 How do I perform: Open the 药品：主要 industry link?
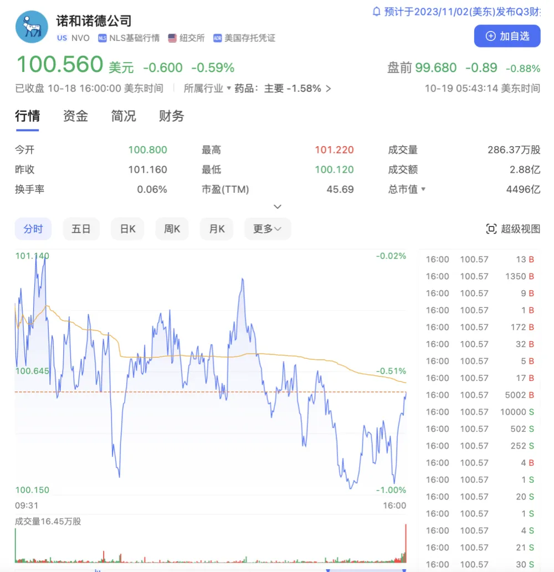point(283,89)
